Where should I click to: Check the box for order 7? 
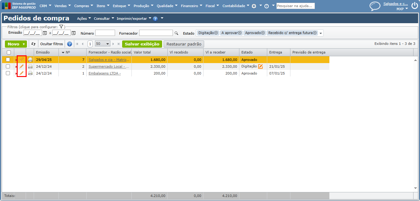tap(8, 60)
